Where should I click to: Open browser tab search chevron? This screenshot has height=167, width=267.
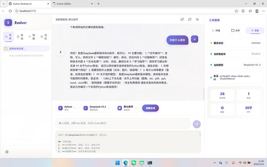tap(3, 3)
